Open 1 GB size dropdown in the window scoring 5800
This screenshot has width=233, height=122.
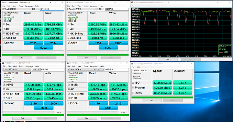[x=36, y=69]
